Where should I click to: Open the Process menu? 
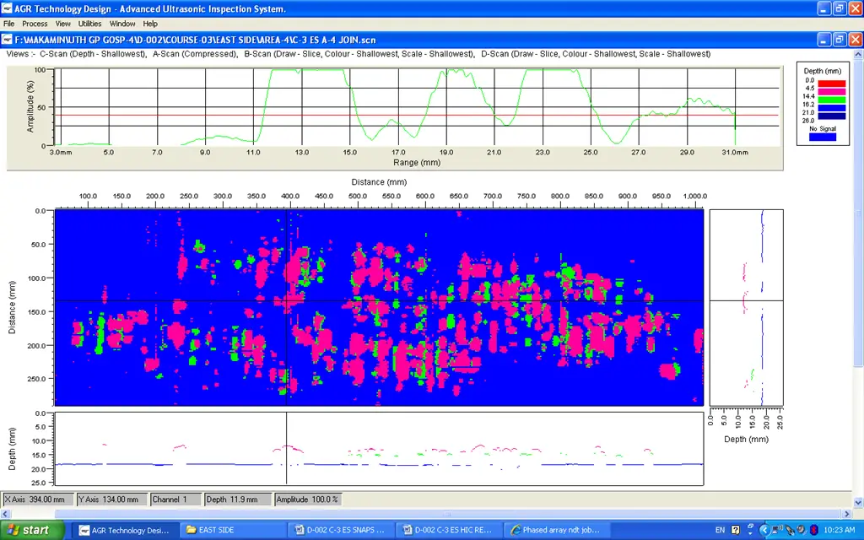click(35, 24)
